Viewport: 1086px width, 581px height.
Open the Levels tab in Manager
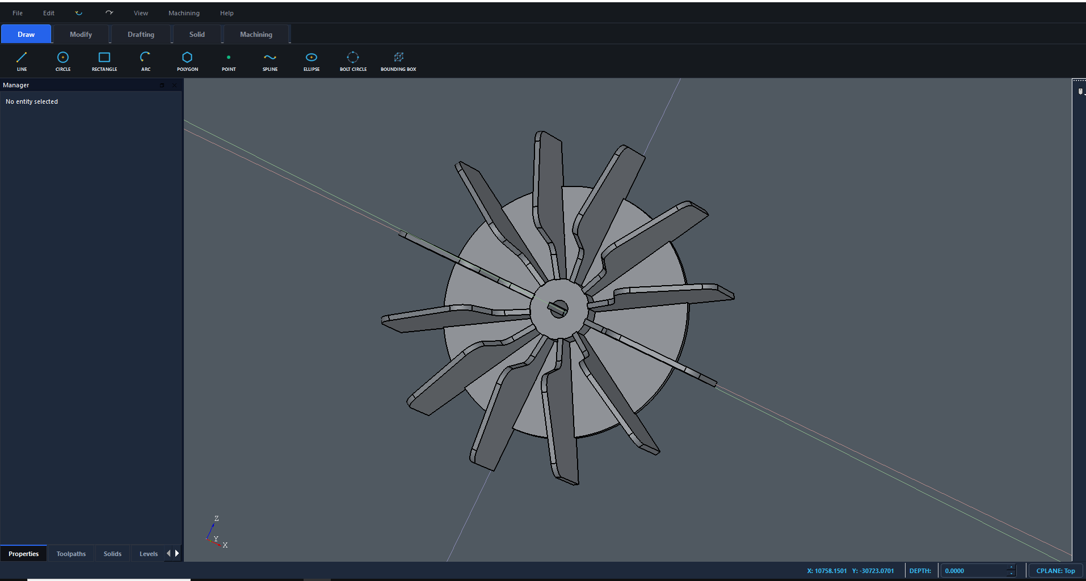(149, 554)
